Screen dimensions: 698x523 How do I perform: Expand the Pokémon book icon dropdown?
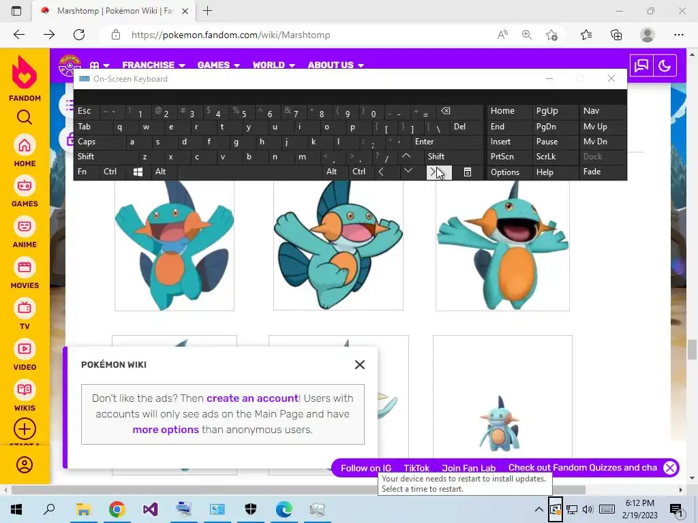pos(100,65)
